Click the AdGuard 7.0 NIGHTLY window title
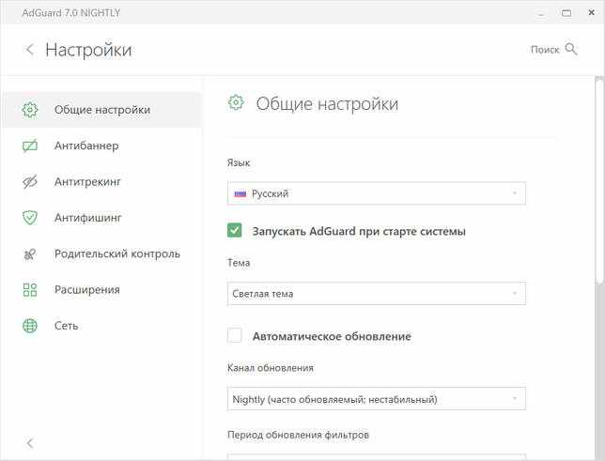Viewport: 605px width, 461px height. [x=71, y=13]
